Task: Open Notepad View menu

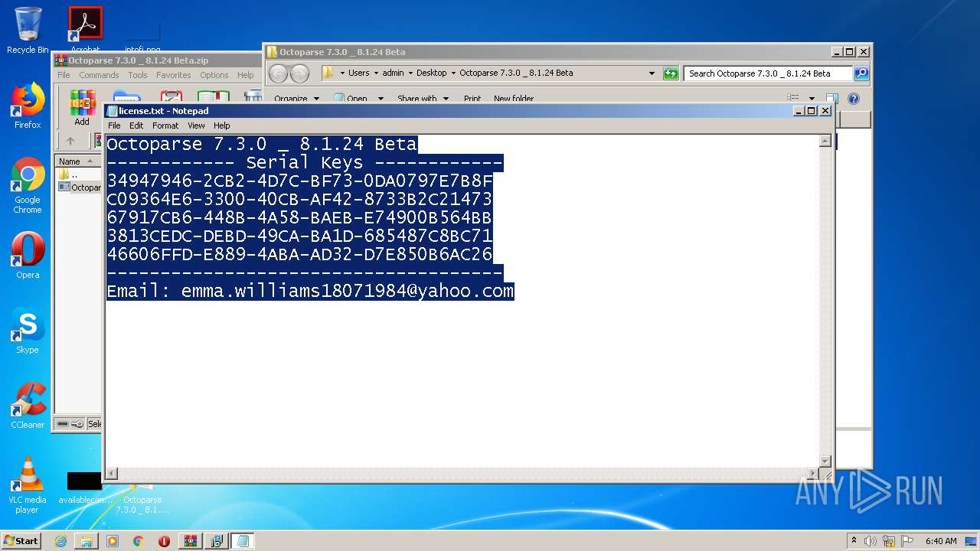Action: pos(197,126)
